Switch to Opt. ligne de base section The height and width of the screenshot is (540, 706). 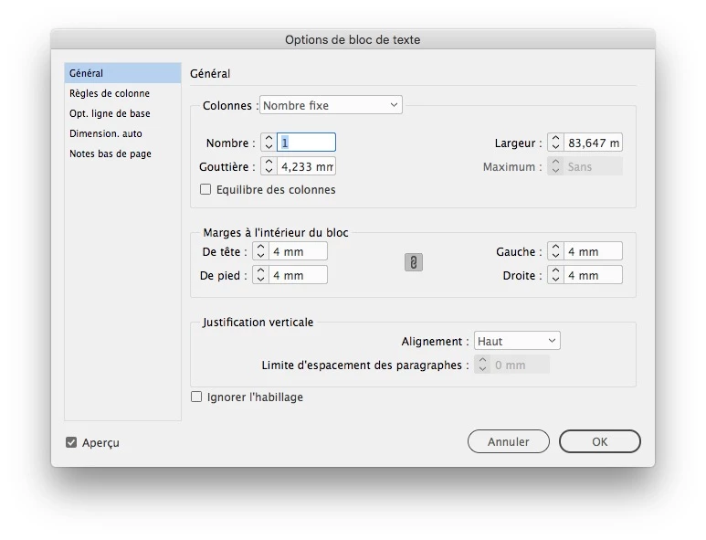(122, 113)
